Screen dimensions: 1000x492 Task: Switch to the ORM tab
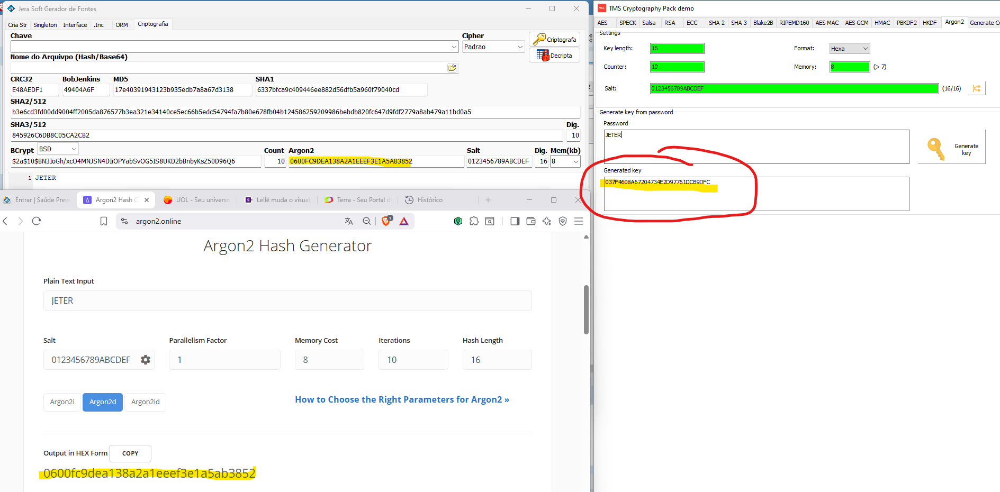[122, 25]
